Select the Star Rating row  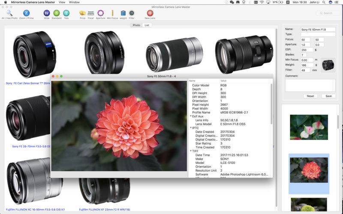pos(229,143)
